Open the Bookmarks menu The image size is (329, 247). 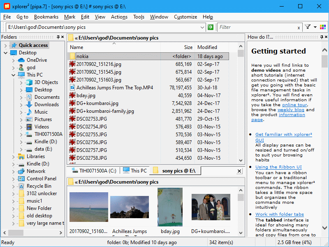coord(46,17)
